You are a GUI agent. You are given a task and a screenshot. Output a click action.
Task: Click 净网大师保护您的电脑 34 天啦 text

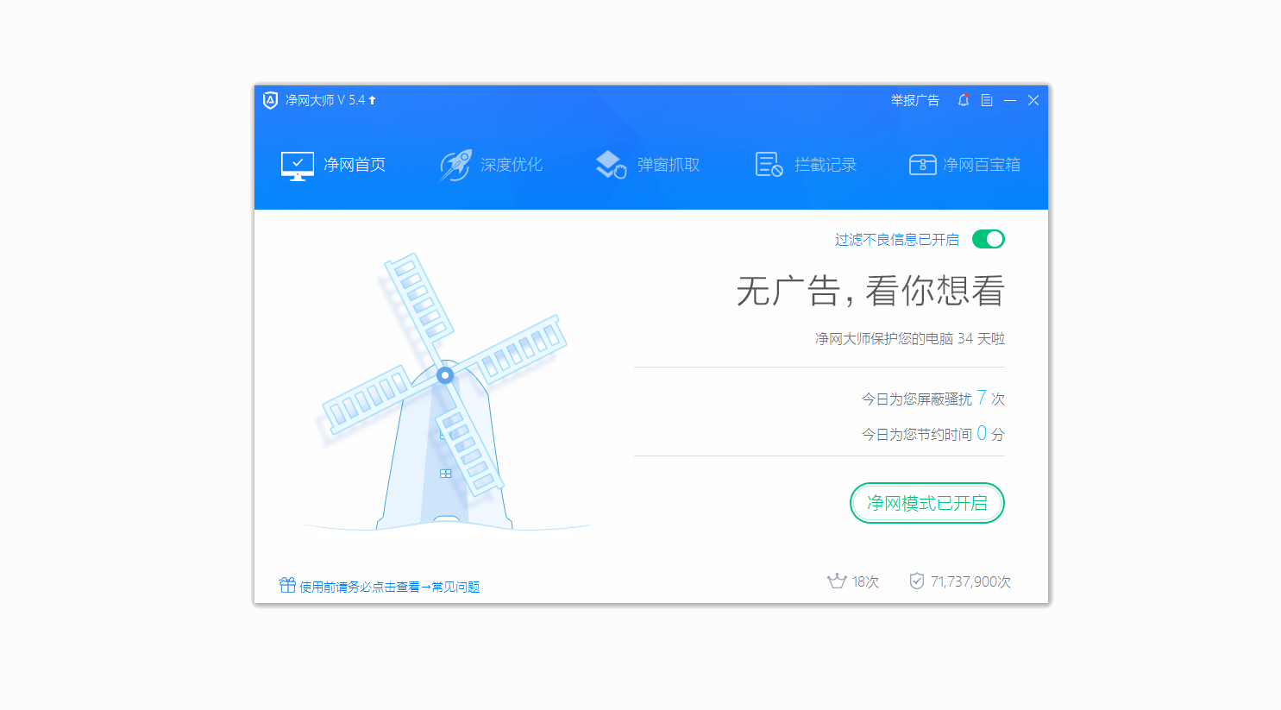910,338
